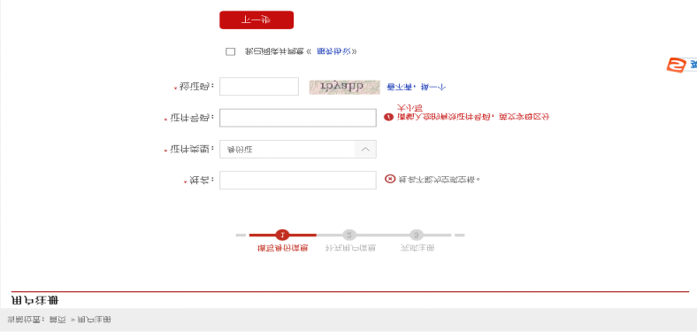Click the 看不清,换一个 refresh link

click(416, 88)
